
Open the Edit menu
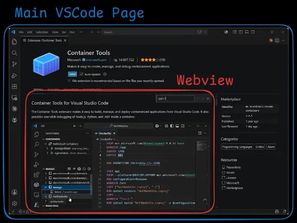click(x=30, y=32)
